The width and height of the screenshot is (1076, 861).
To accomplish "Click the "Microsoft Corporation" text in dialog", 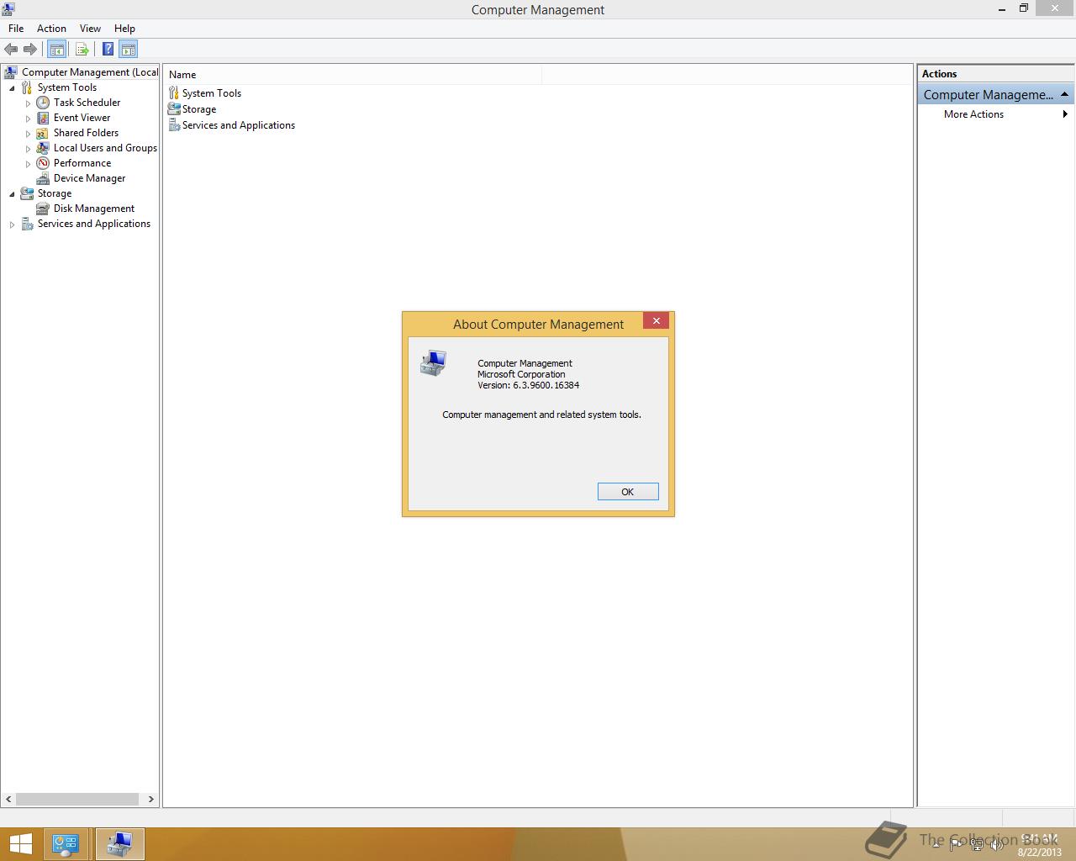I will (x=521, y=374).
